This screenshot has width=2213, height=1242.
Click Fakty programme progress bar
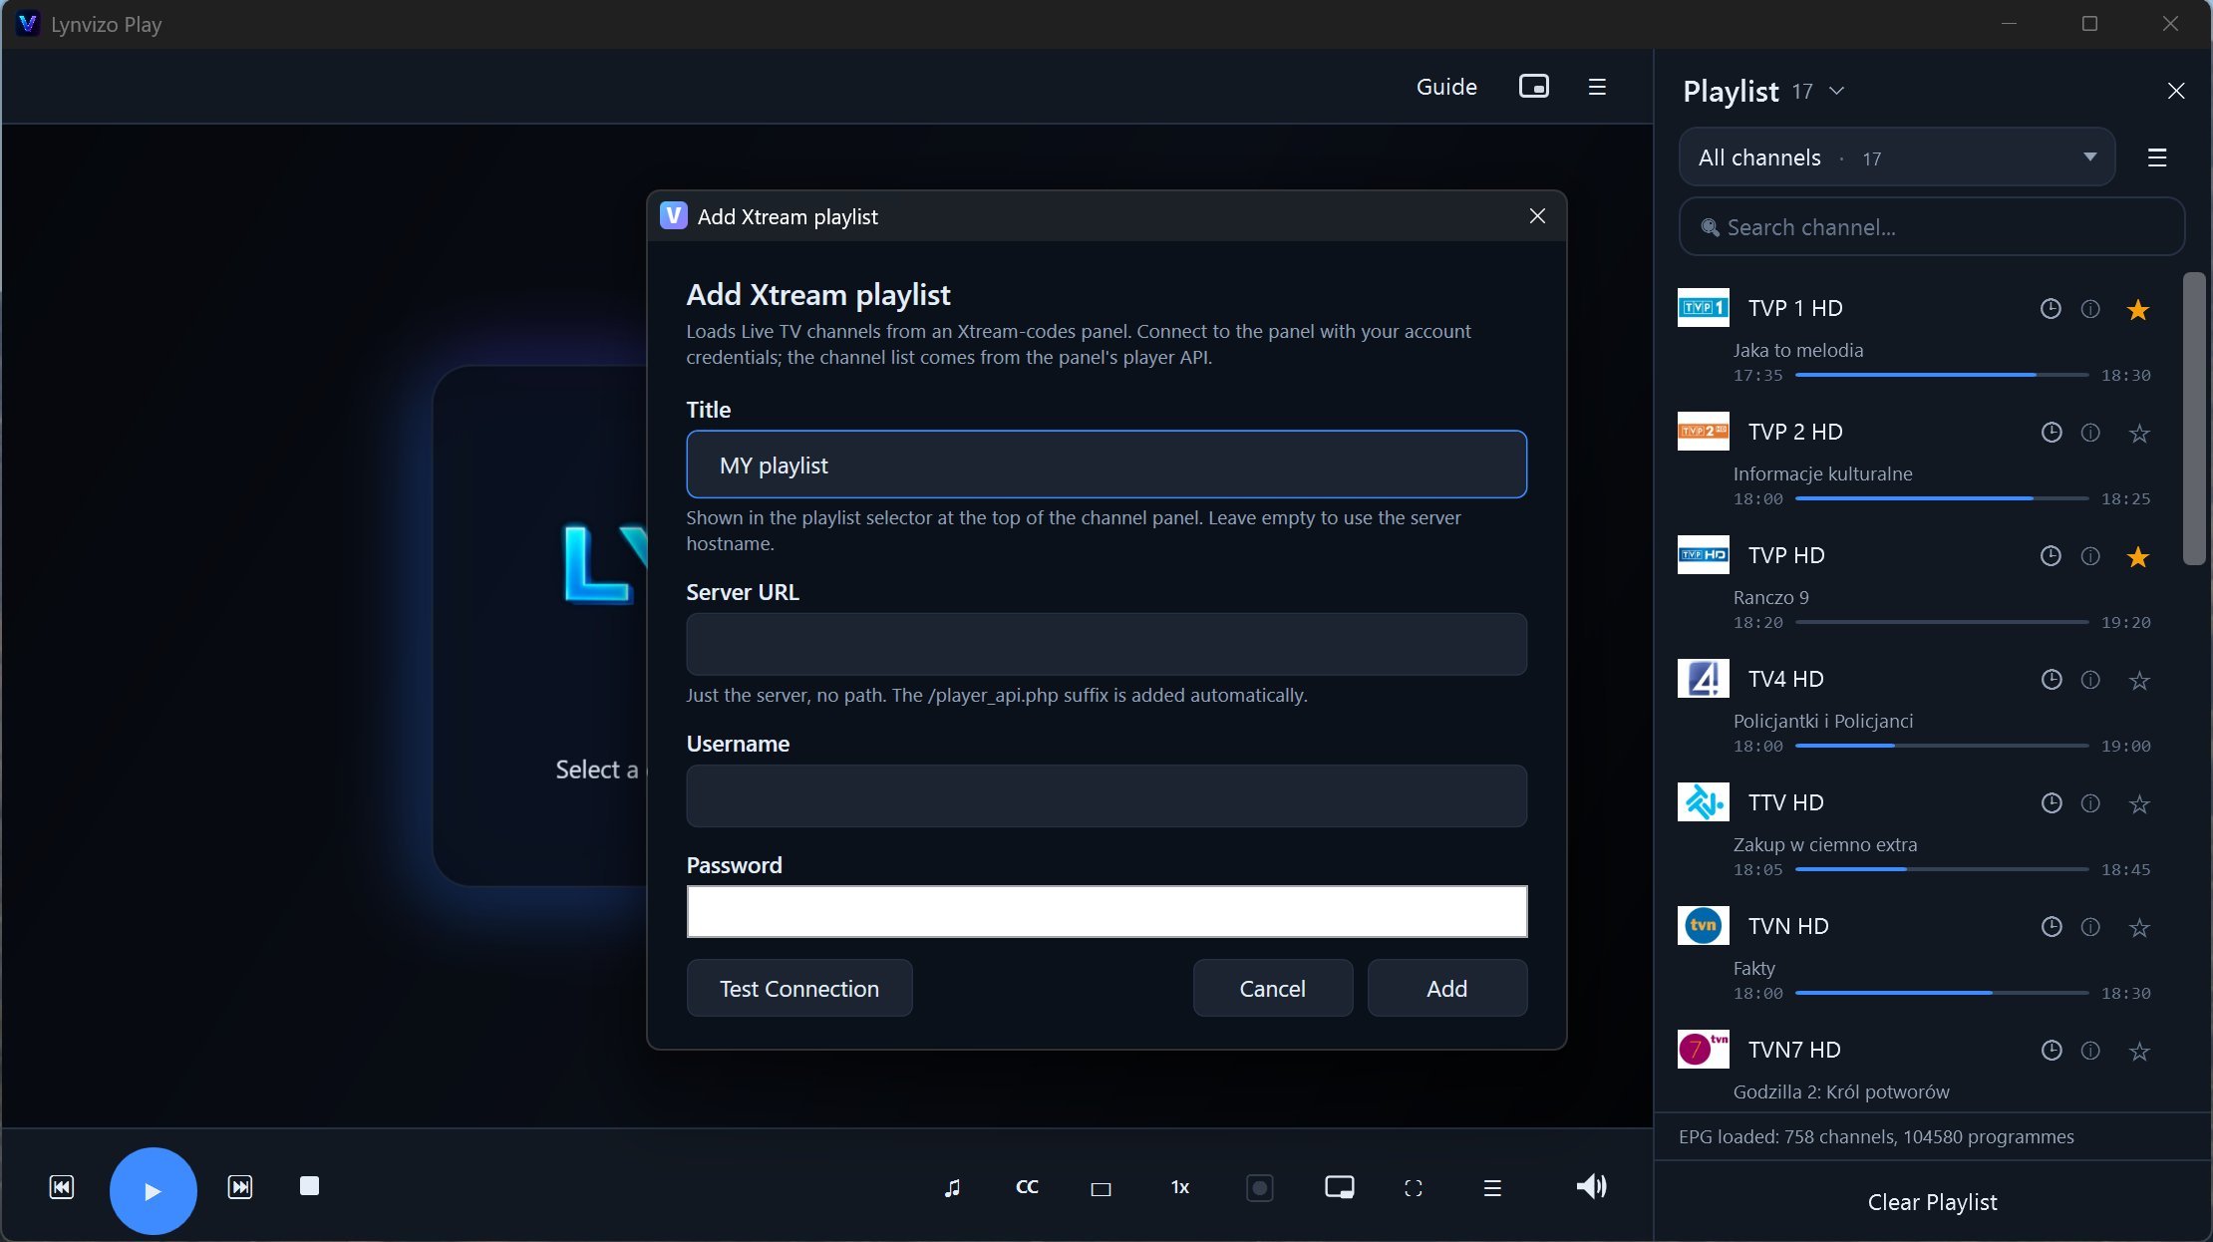(x=1942, y=994)
